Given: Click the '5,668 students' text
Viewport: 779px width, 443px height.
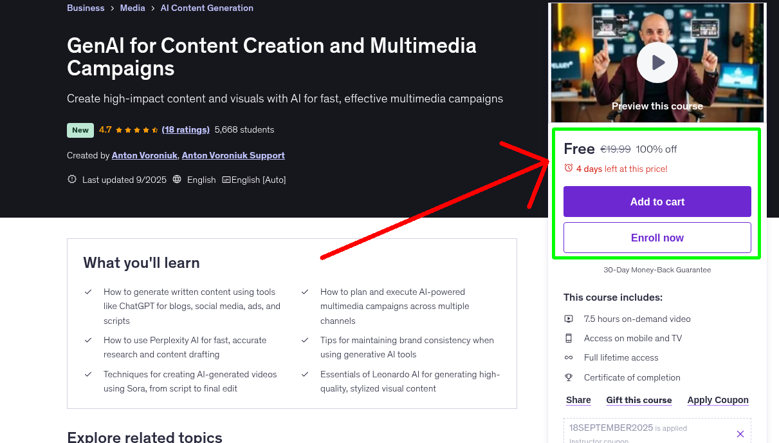Looking at the screenshot, I should (x=244, y=129).
